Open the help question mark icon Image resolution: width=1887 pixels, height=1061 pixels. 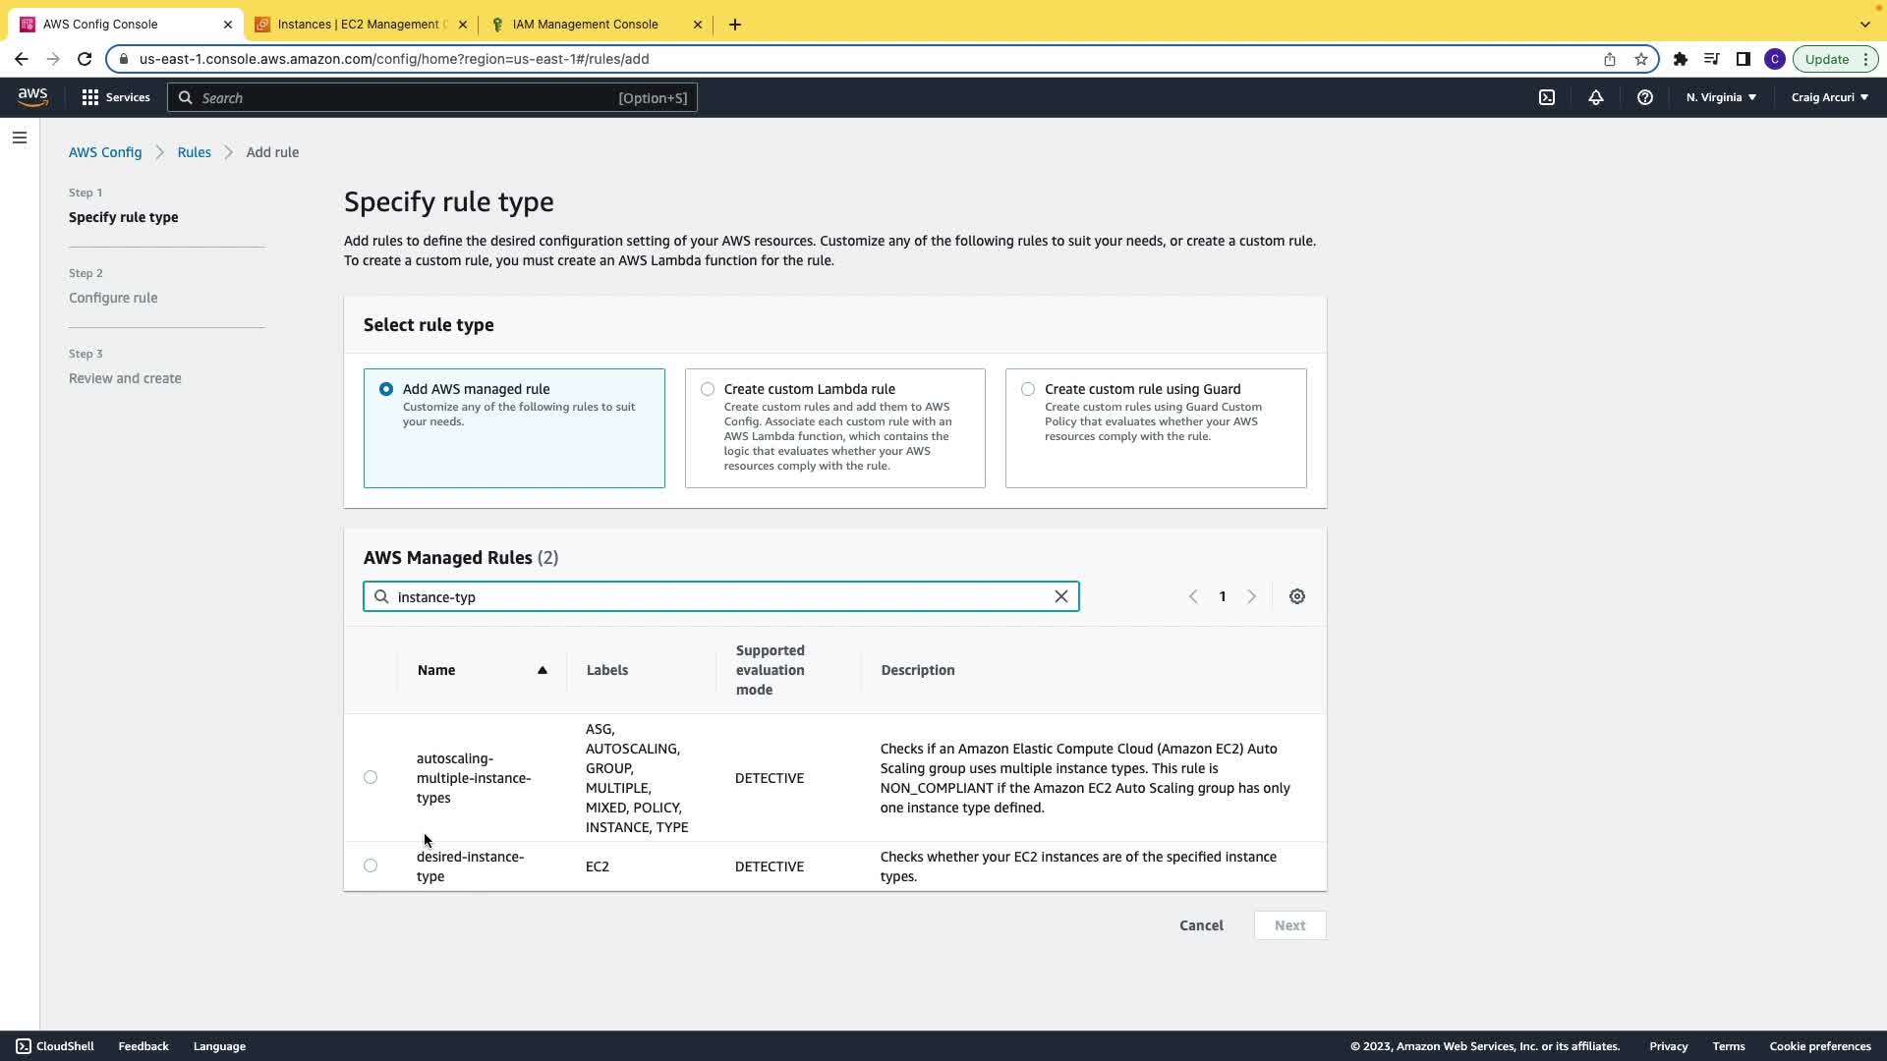tap(1644, 97)
